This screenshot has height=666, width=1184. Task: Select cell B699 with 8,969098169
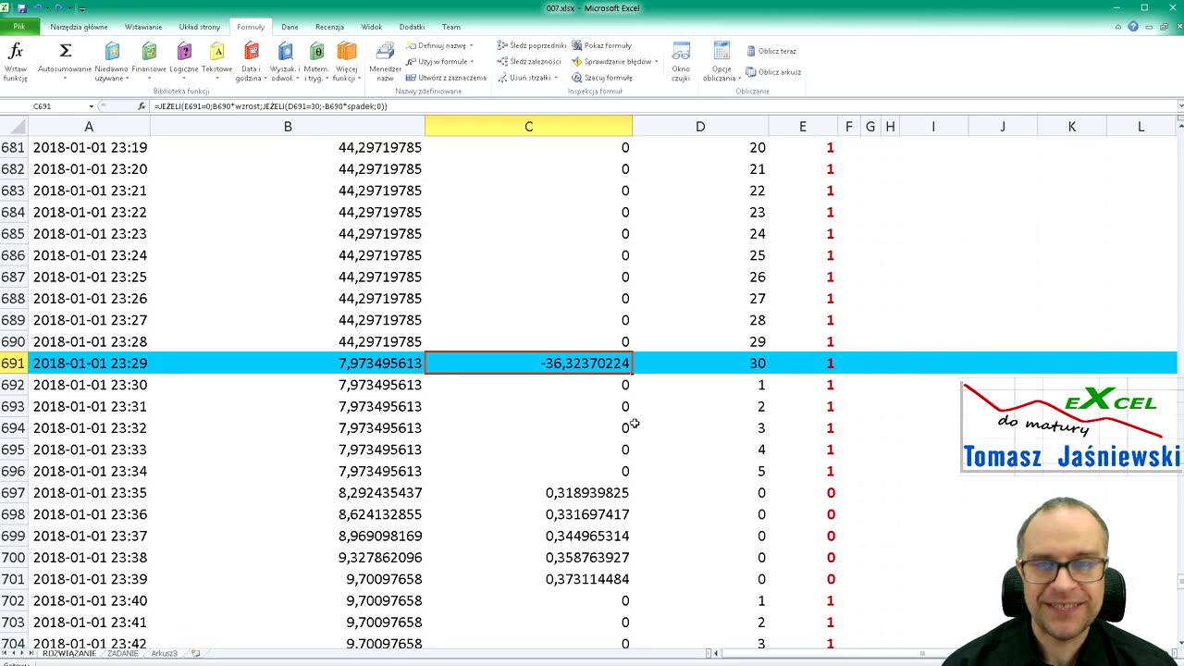coord(288,536)
